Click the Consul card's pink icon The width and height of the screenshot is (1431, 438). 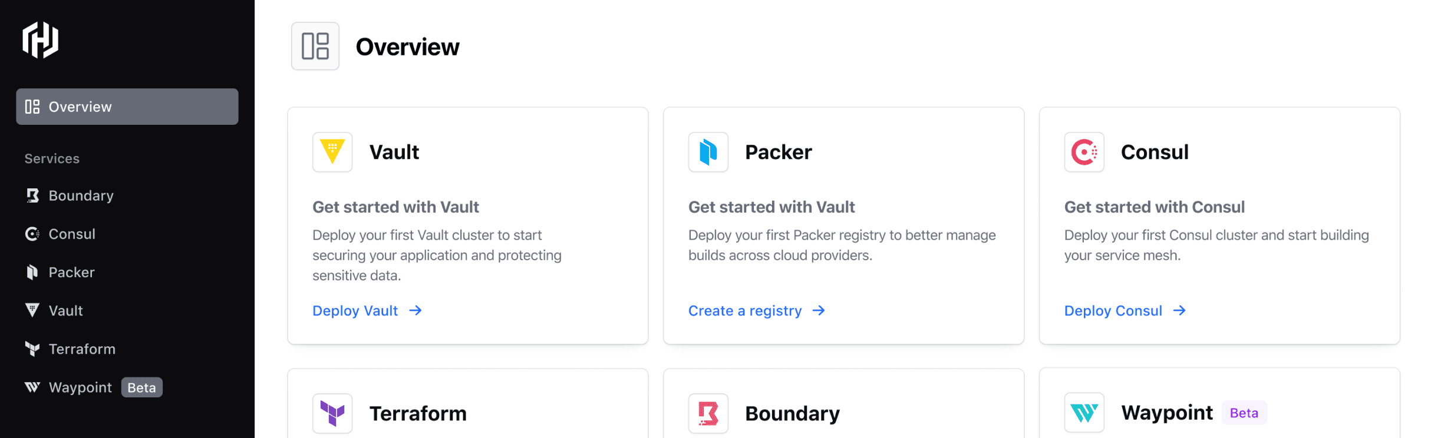pos(1084,152)
